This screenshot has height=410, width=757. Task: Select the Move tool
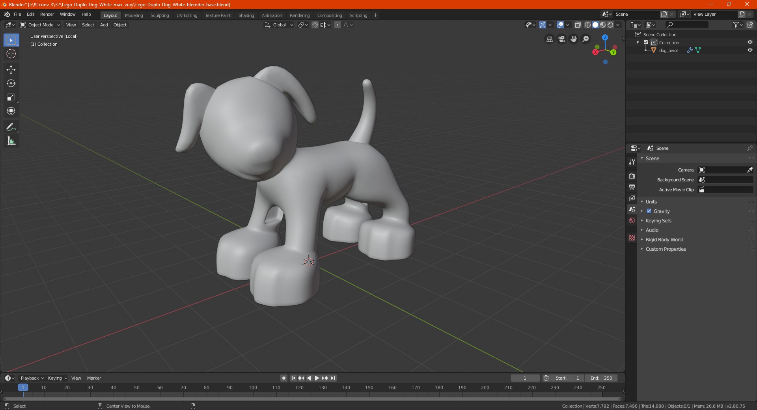(x=11, y=70)
